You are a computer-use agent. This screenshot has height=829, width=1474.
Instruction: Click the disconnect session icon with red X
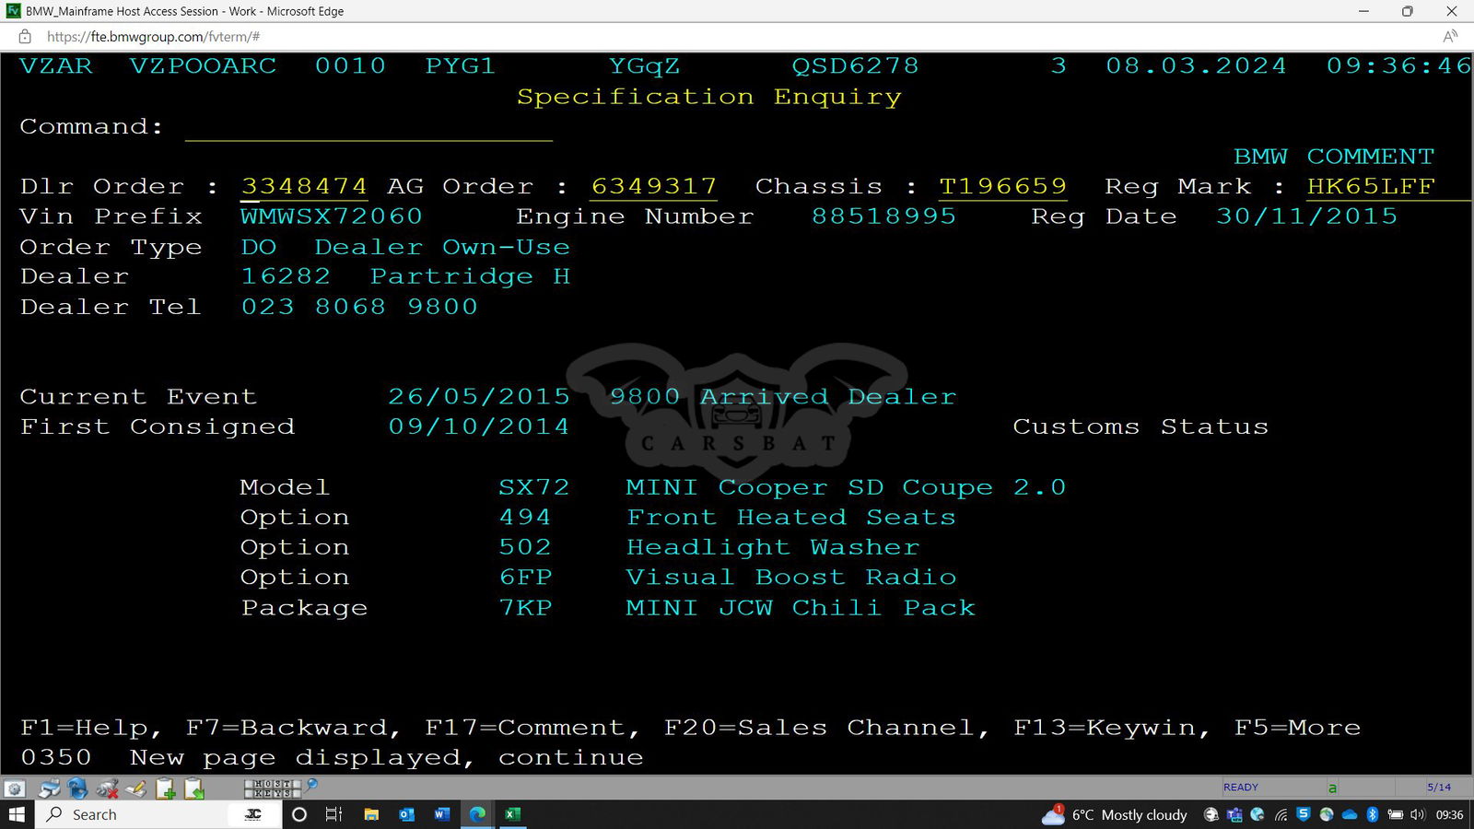click(108, 788)
